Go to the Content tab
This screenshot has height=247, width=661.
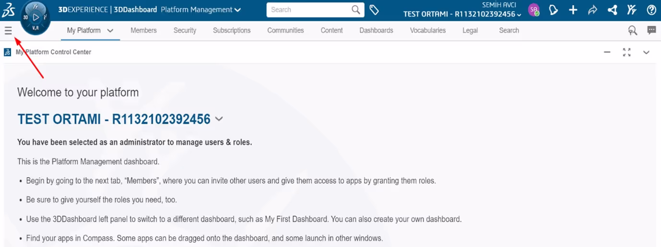pyautogui.click(x=331, y=30)
